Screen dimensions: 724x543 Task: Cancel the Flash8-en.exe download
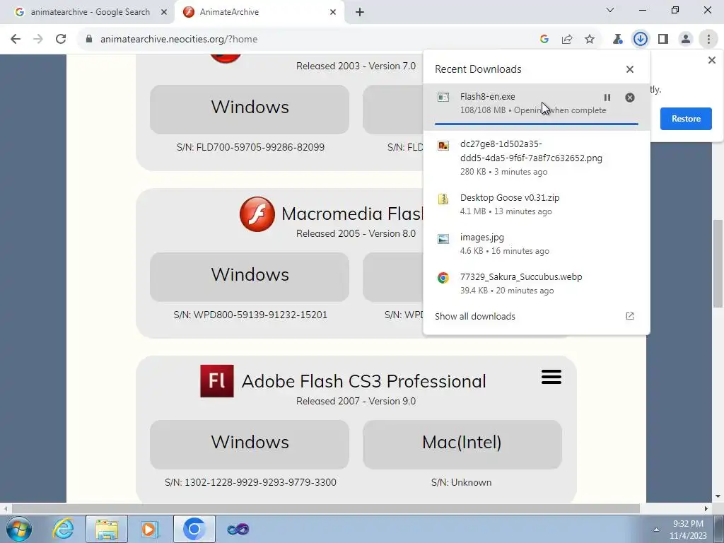click(630, 98)
